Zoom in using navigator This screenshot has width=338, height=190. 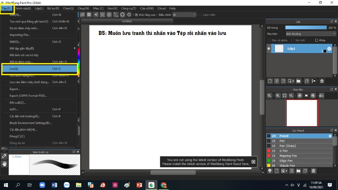pos(278,96)
